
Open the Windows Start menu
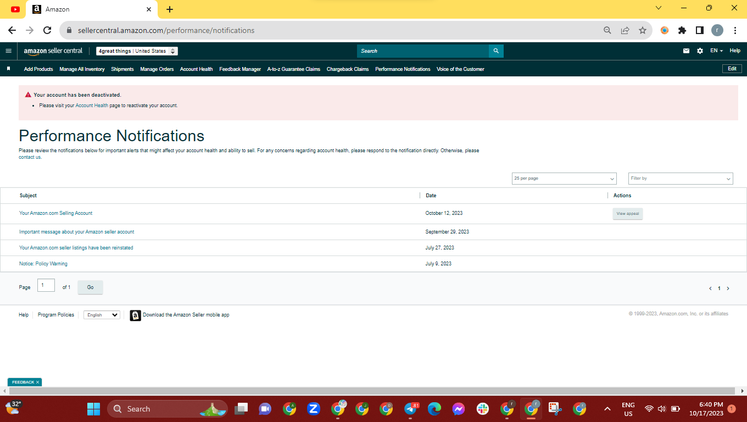94,409
